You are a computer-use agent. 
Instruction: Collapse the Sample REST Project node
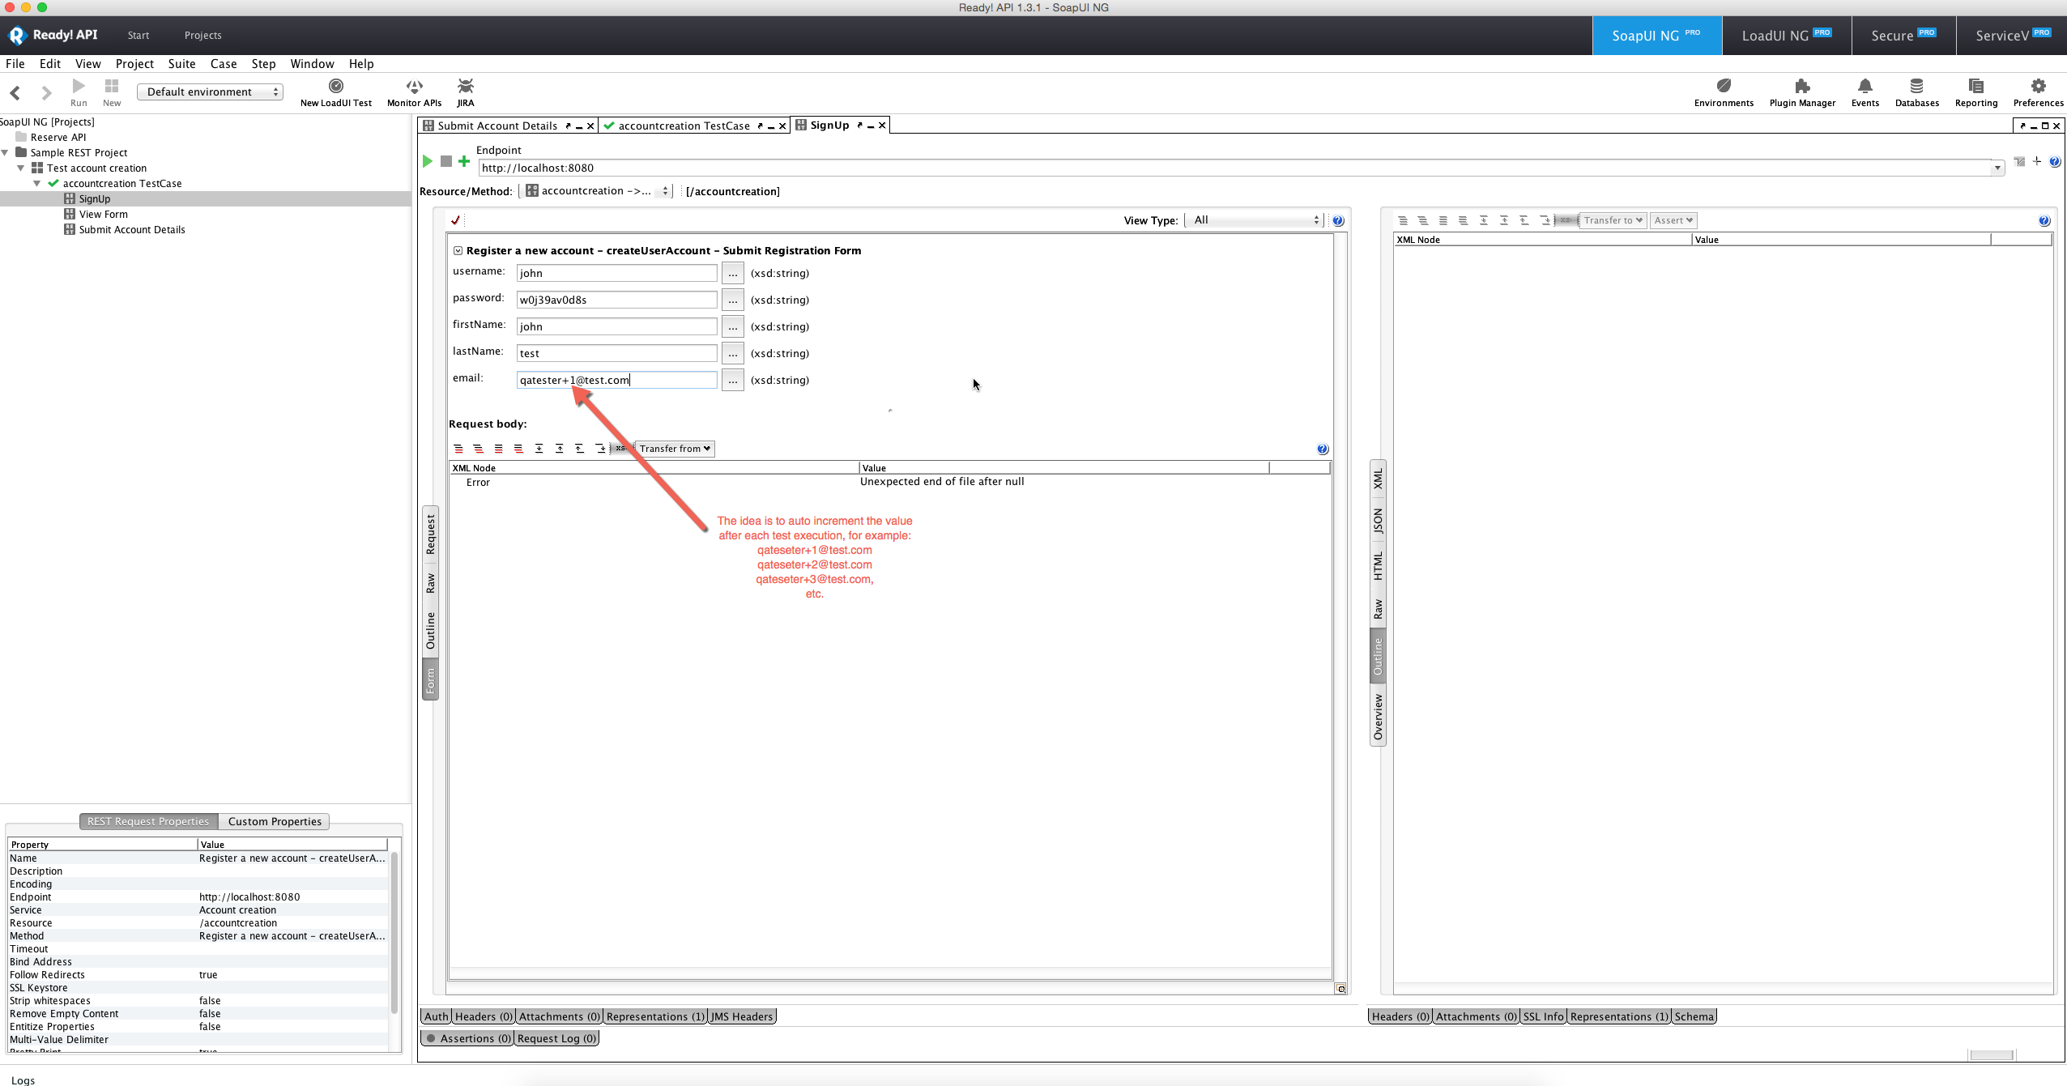point(6,153)
